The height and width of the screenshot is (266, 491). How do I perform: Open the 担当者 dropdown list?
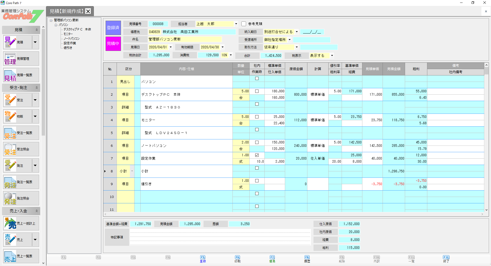tap(236, 24)
